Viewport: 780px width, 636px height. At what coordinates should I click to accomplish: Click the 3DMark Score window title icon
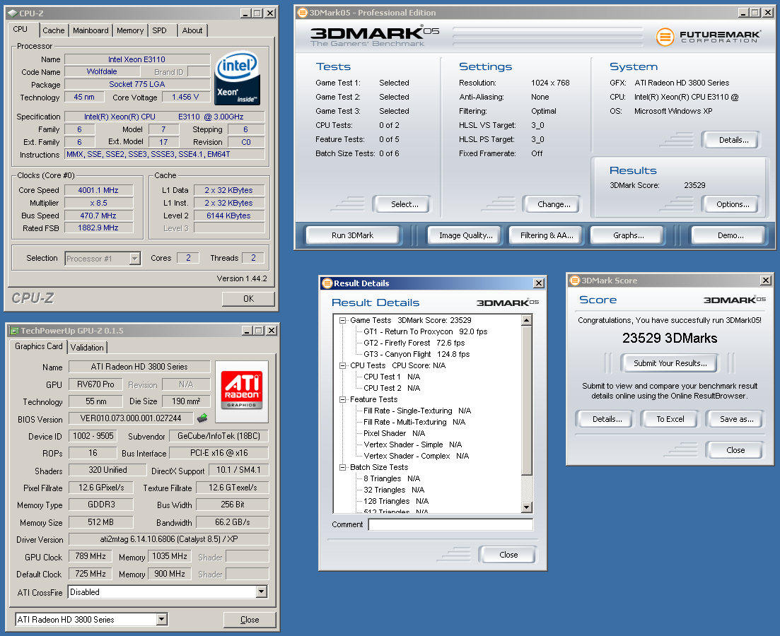(x=574, y=281)
